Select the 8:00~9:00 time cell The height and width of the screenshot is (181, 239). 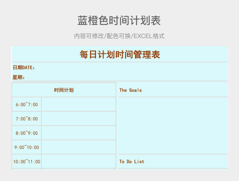point(27,133)
